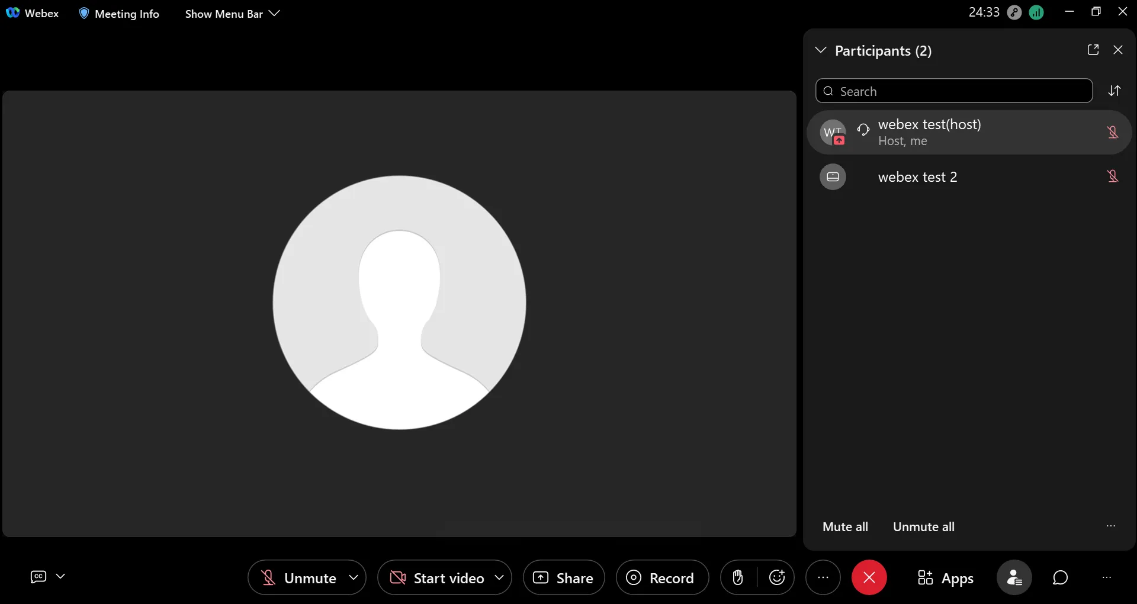The image size is (1137, 604).
Task: Unmute your microphone
Action: [x=299, y=578]
